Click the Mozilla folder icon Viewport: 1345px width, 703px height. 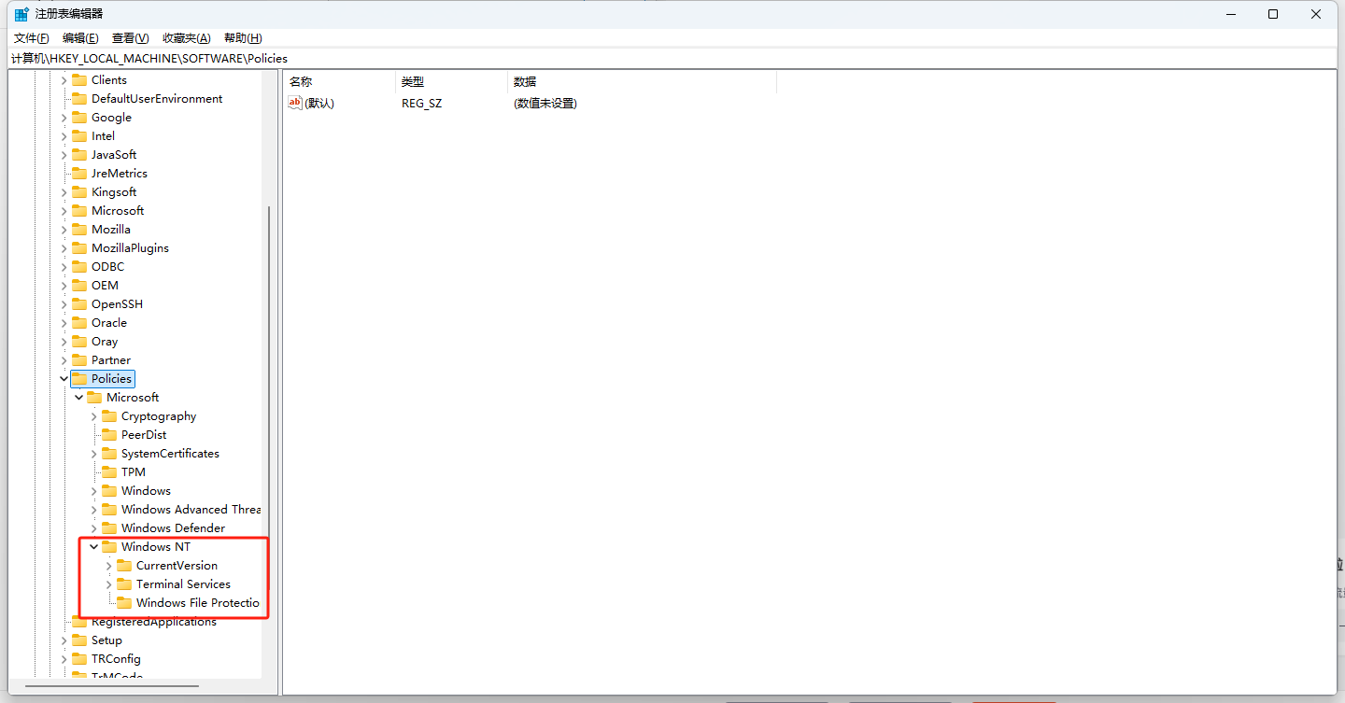coord(79,230)
